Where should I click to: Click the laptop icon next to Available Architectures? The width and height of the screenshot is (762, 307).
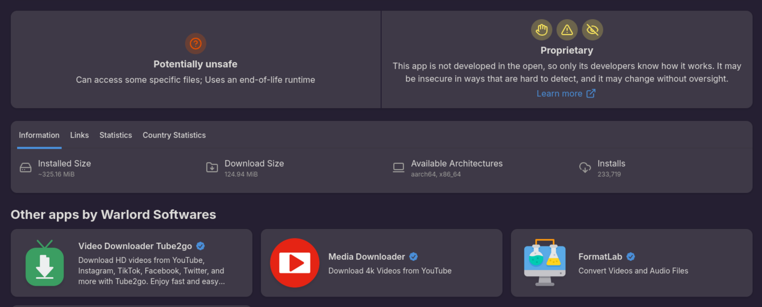(399, 168)
